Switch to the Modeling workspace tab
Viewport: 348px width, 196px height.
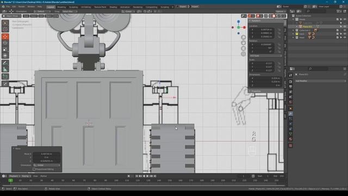(x=61, y=7)
